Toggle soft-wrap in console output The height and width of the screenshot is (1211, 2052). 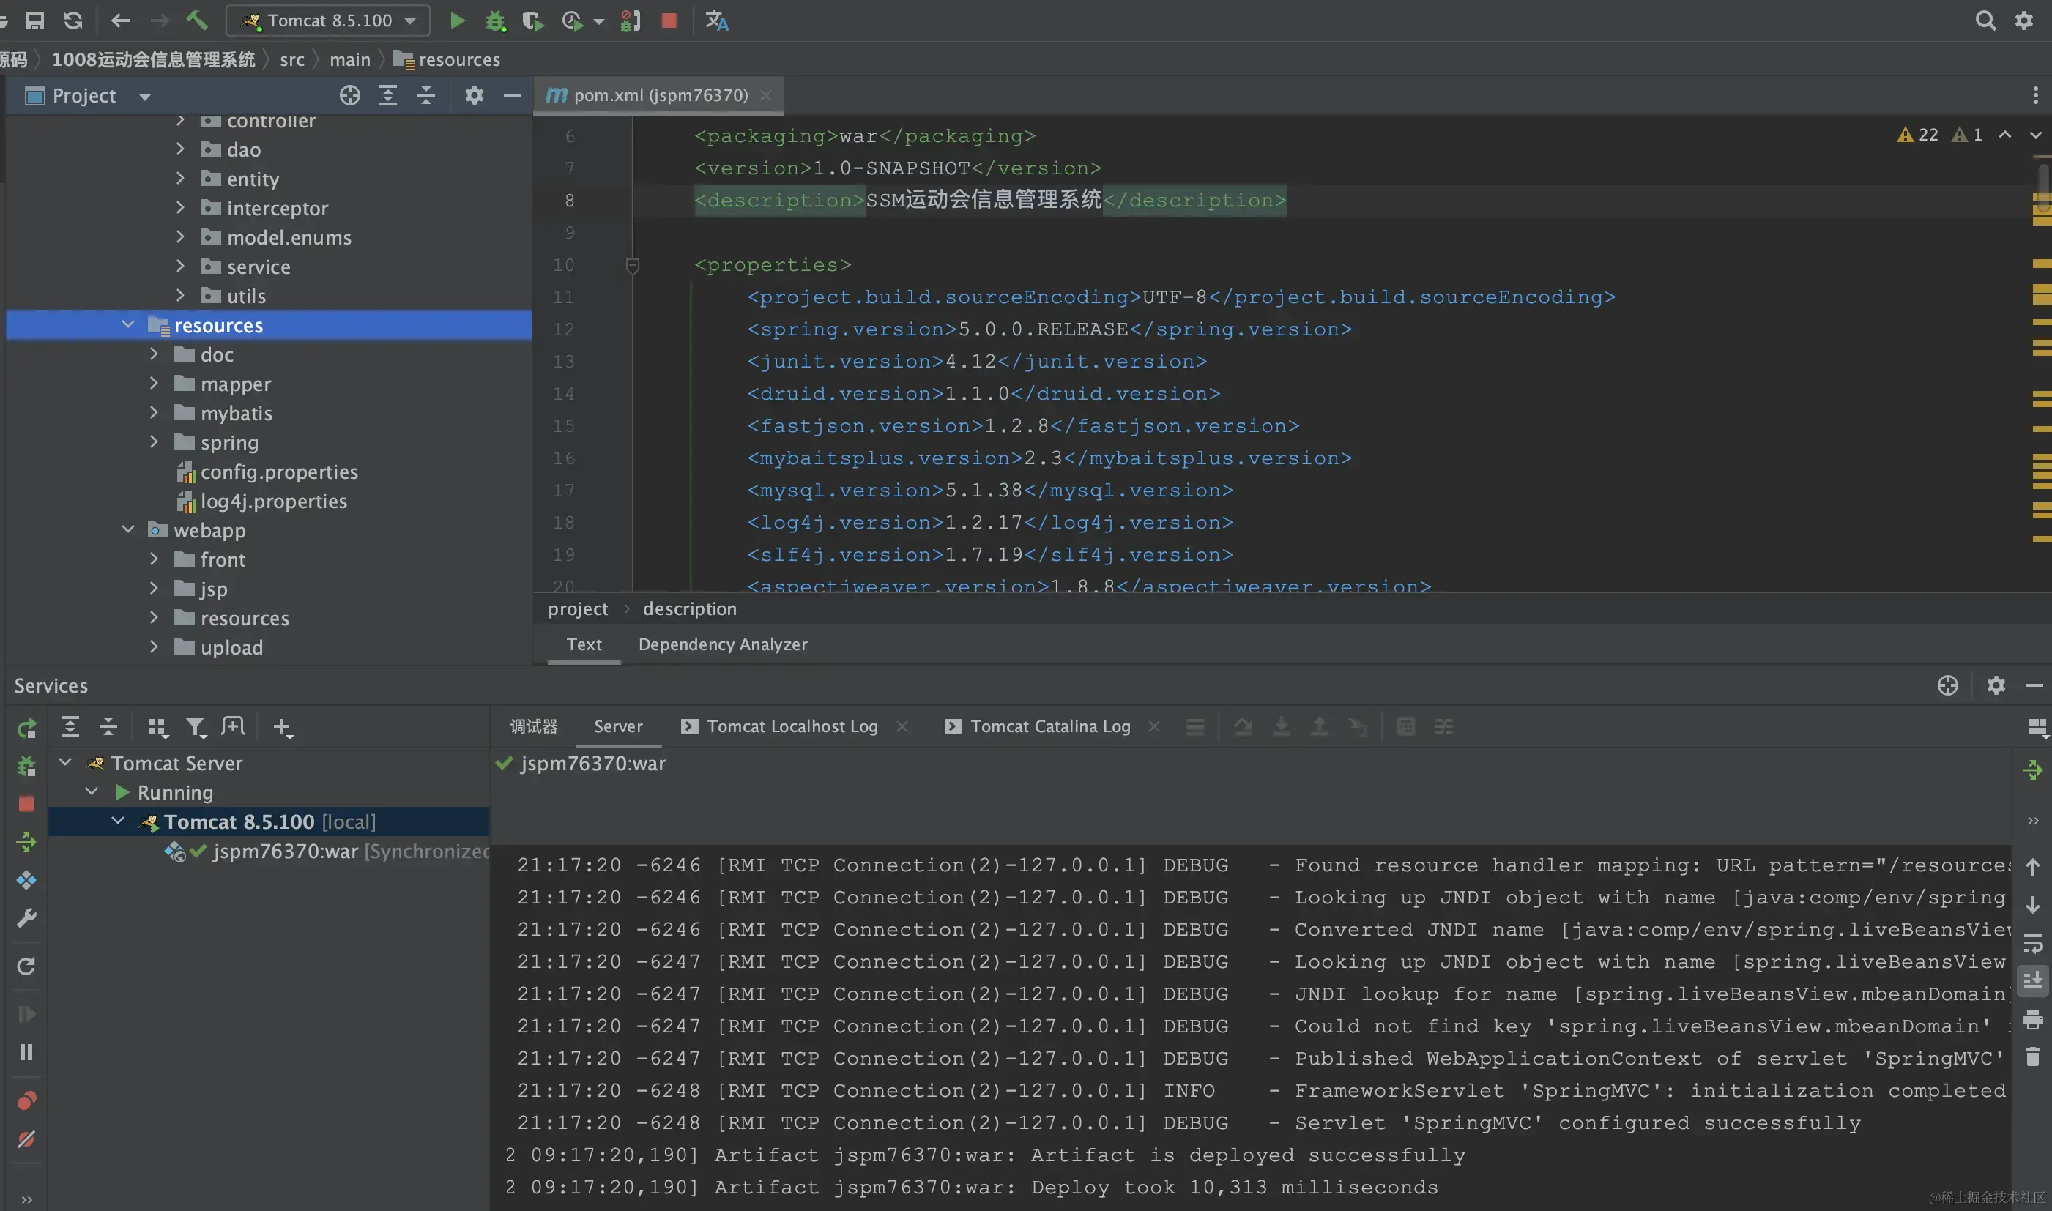coord(2033,943)
